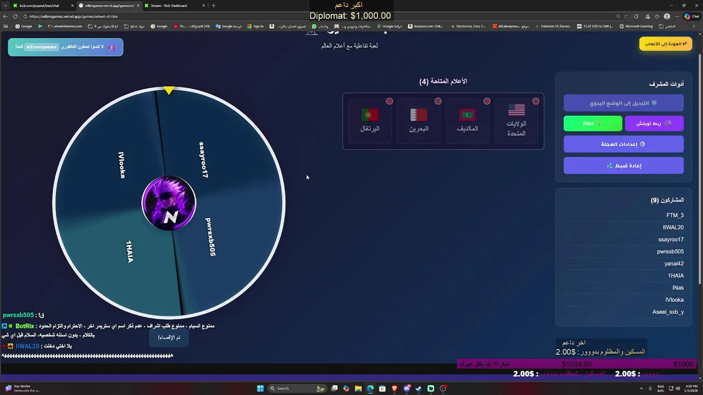The height and width of the screenshot is (395, 703).
Task: Open the tab search dropdown arrow
Action: 4,5
